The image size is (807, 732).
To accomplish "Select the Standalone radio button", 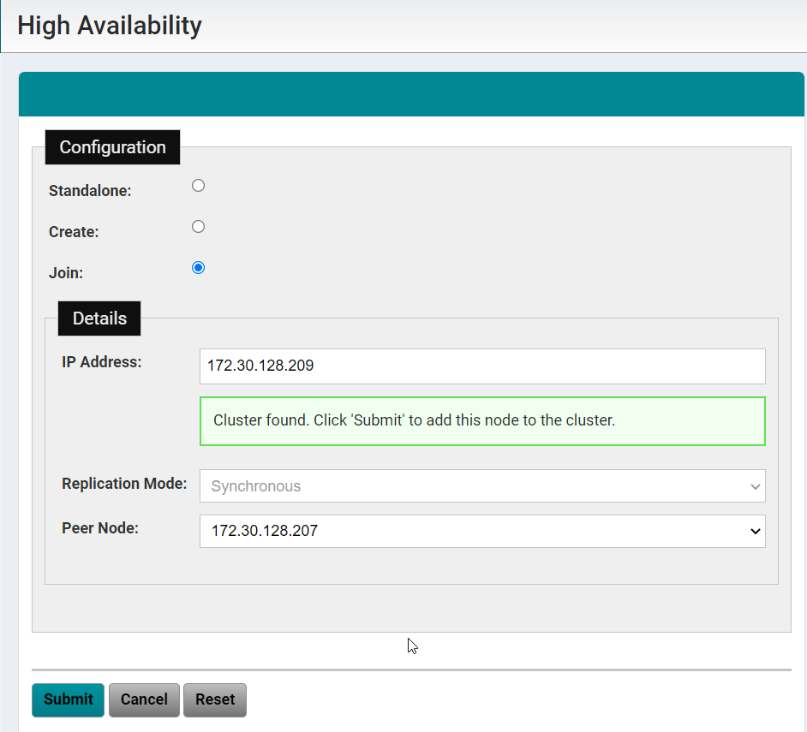I will tap(198, 186).
